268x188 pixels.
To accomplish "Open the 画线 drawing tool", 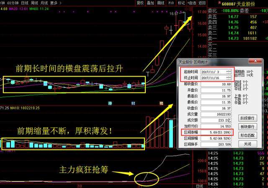I will [x=160, y=3].
